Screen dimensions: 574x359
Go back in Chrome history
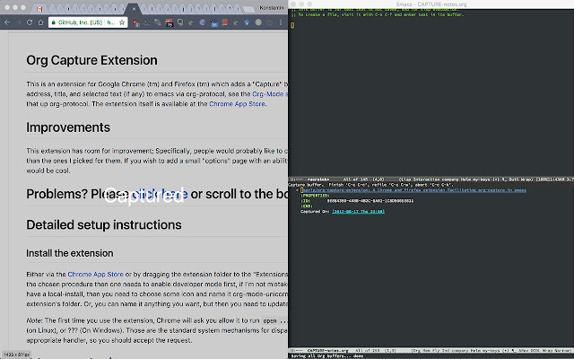7,22
